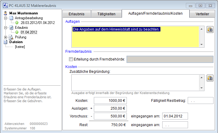Click the Vorschuss amount field
218x133 pixels.
coord(110,116)
